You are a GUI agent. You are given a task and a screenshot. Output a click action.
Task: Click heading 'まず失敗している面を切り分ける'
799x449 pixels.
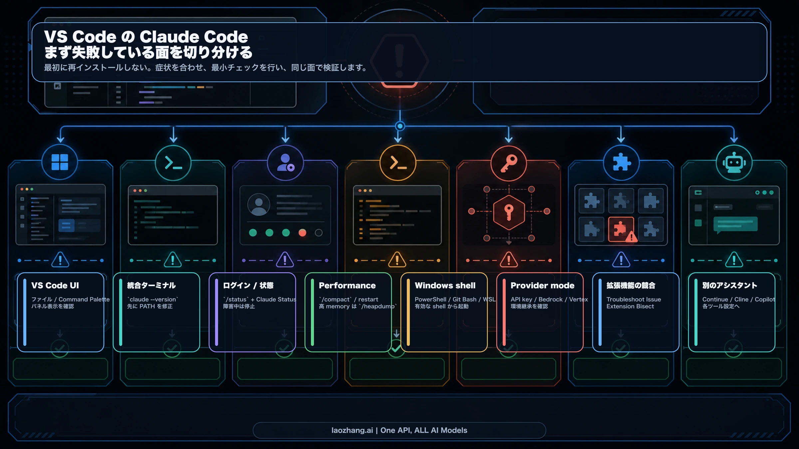pos(148,53)
